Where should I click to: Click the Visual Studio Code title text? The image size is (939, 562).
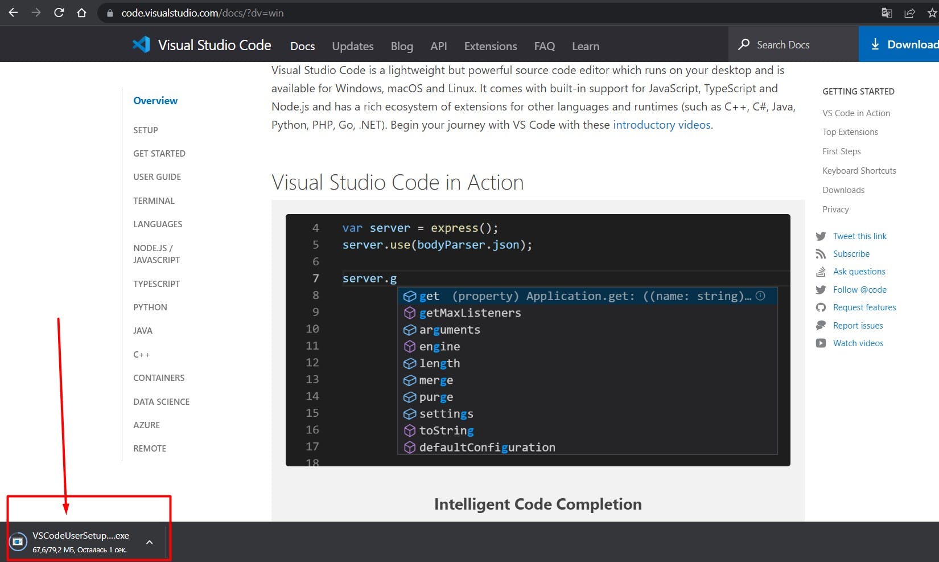click(x=215, y=45)
